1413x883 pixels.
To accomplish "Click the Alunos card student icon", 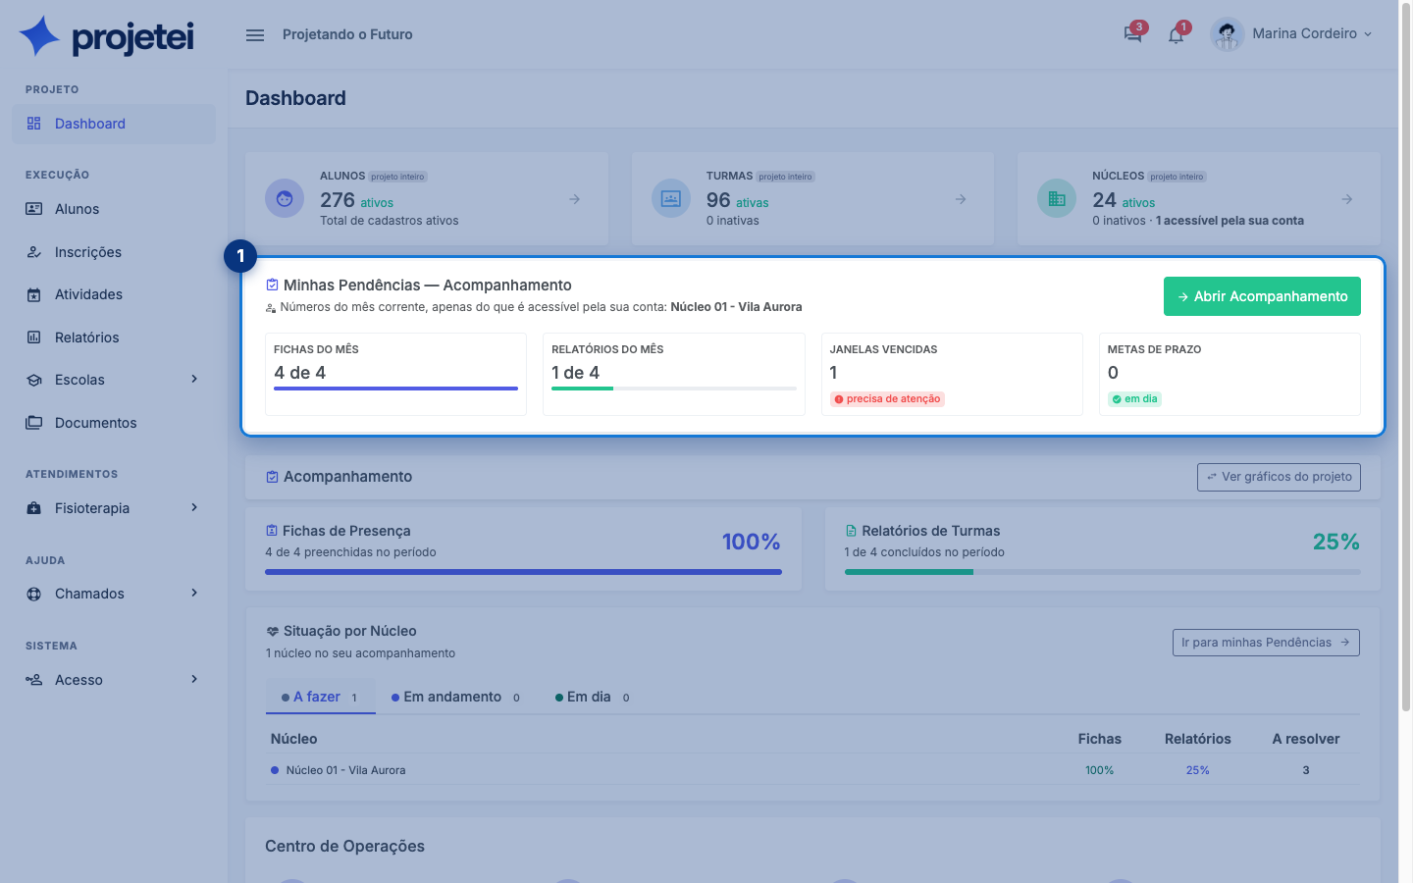I will tap(285, 199).
